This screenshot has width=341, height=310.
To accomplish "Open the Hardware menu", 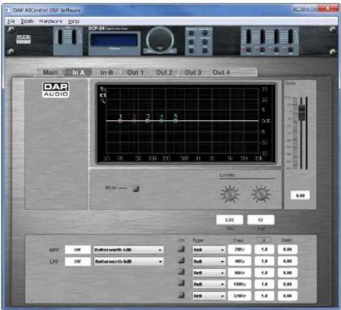I will pos(51,21).
